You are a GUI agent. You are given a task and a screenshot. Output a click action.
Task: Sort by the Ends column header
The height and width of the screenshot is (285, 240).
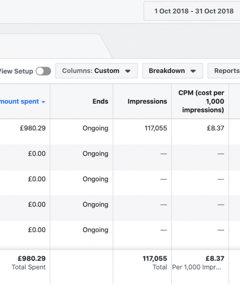pos(100,102)
